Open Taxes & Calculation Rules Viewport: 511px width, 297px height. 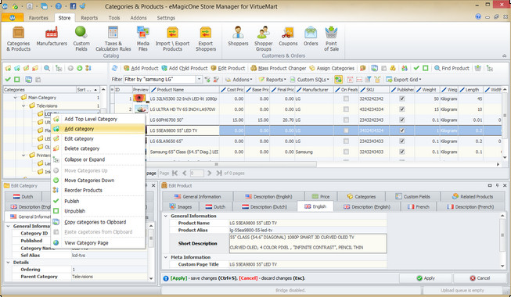(113, 38)
